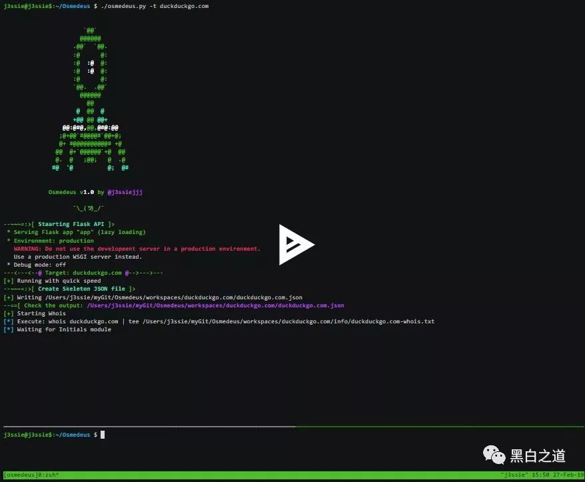Click the purple duckduckgo.com.json output path

216,305
